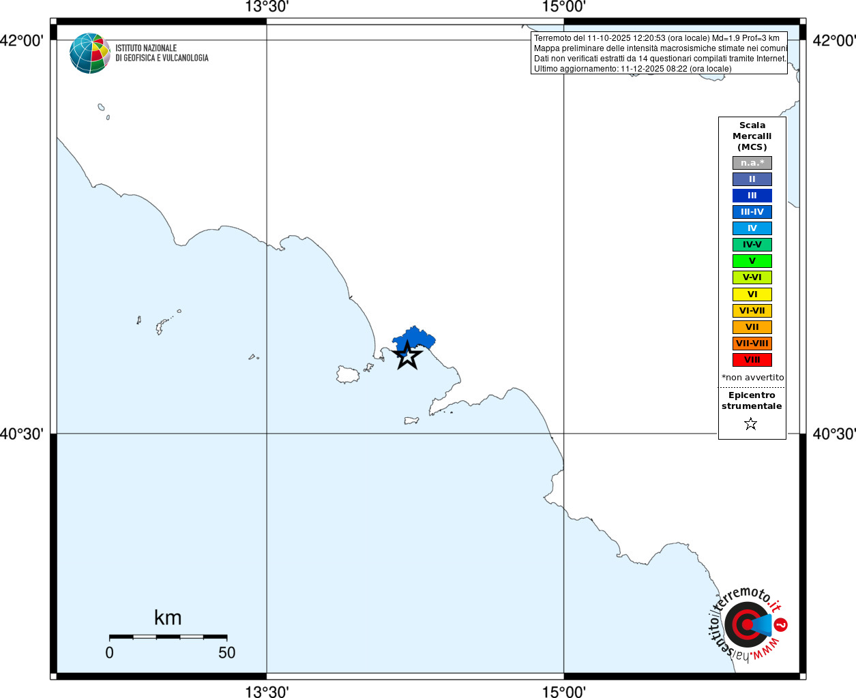Click the 'Terremoto del 11-10-2025' info line
856x698 pixels.
point(657,38)
